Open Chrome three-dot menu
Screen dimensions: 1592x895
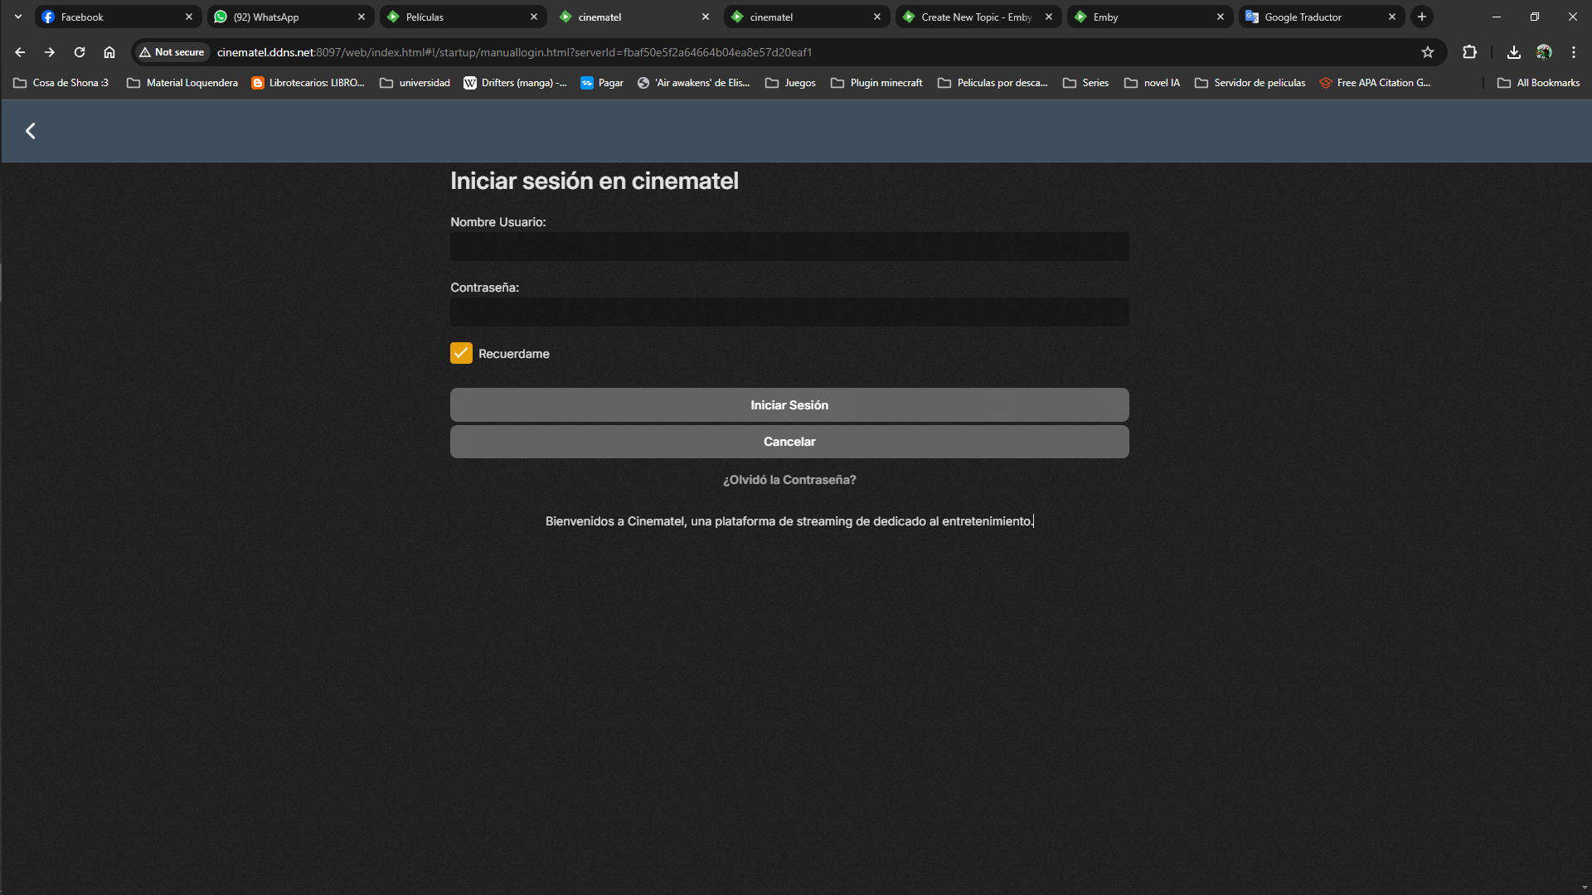pyautogui.click(x=1573, y=52)
